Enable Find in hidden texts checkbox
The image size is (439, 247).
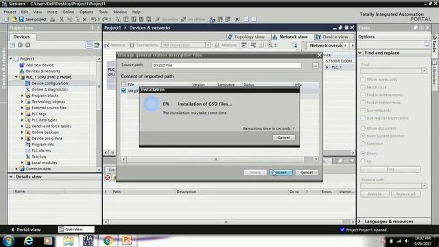(363, 102)
